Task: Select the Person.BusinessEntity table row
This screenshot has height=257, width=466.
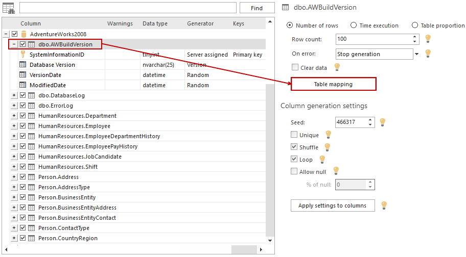Action: tap(138, 197)
